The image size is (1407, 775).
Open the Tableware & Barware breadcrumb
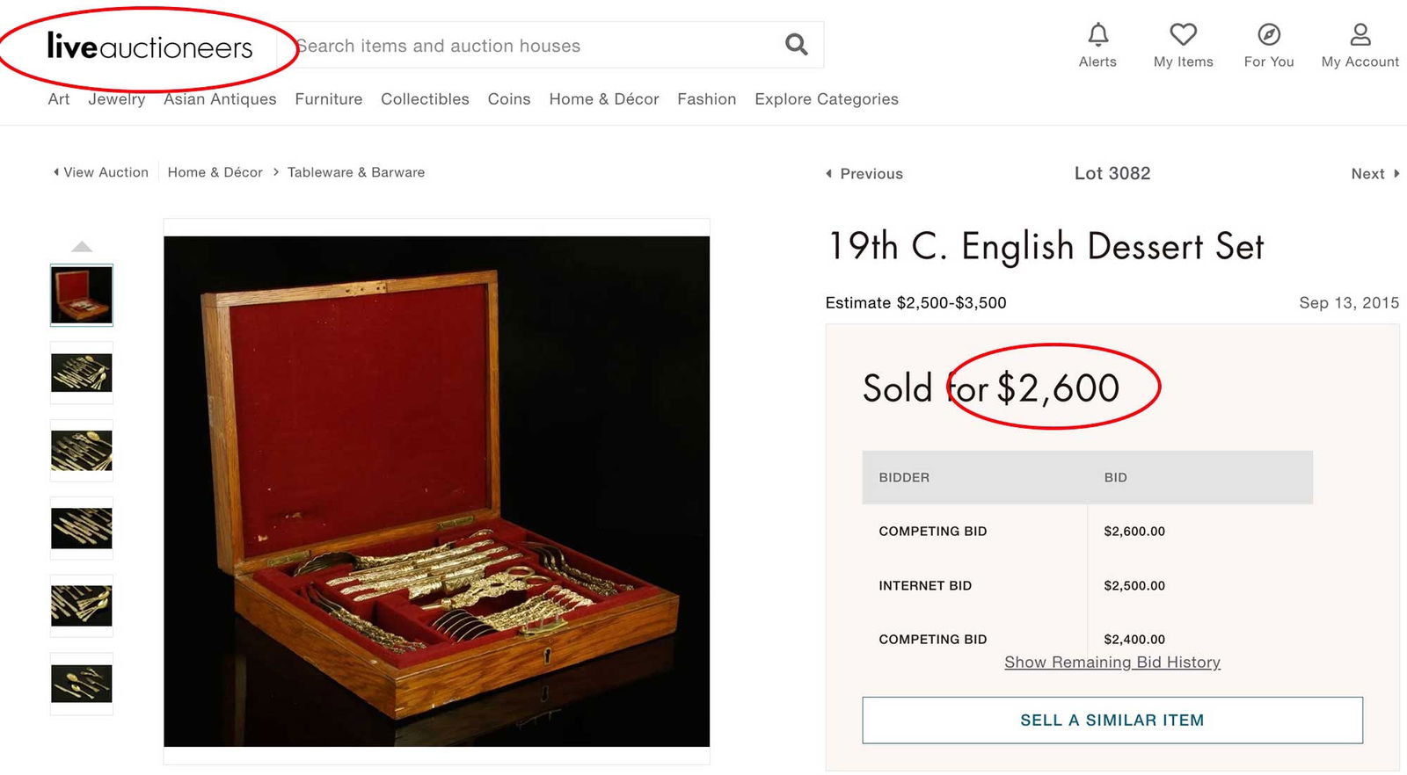tap(355, 172)
